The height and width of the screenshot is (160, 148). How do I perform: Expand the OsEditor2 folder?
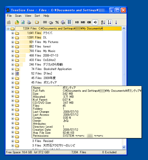point(12,60)
